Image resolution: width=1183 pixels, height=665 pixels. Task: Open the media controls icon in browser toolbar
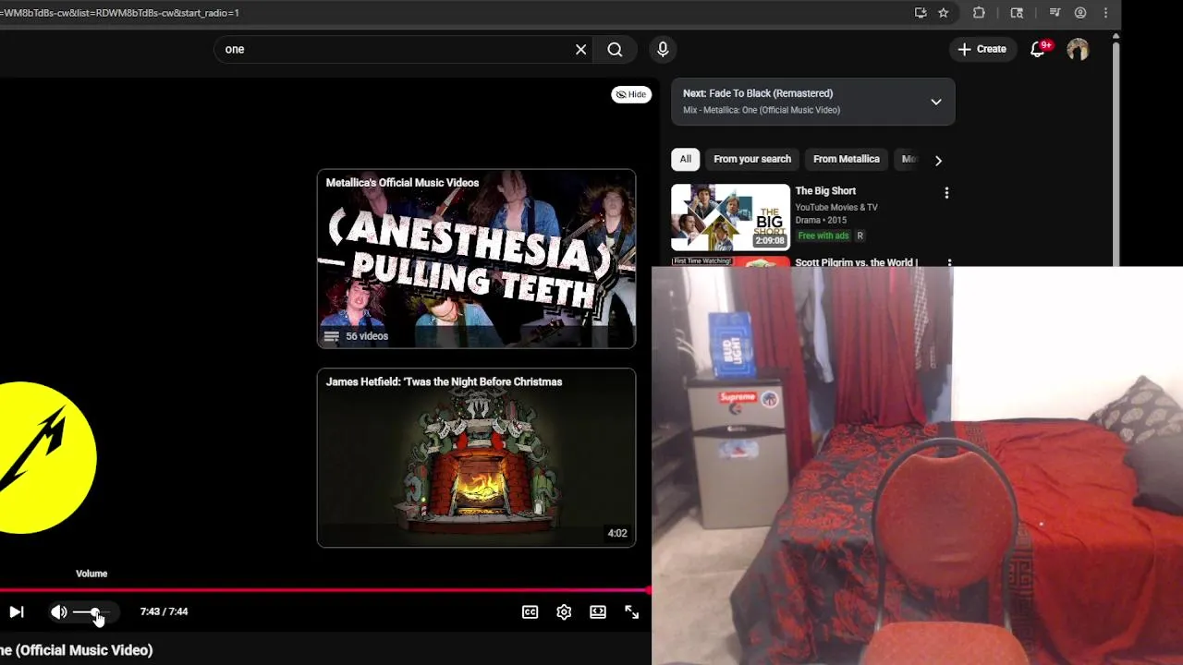(x=1055, y=13)
